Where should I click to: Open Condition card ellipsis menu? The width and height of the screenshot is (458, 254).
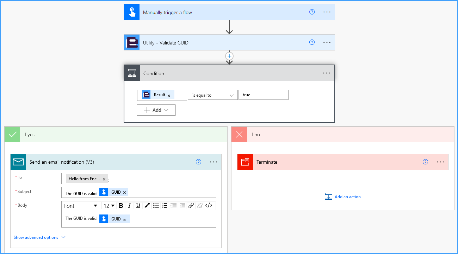pyautogui.click(x=327, y=73)
